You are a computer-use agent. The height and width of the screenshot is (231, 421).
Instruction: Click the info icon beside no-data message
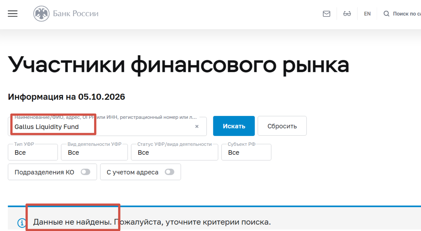[x=21, y=223]
